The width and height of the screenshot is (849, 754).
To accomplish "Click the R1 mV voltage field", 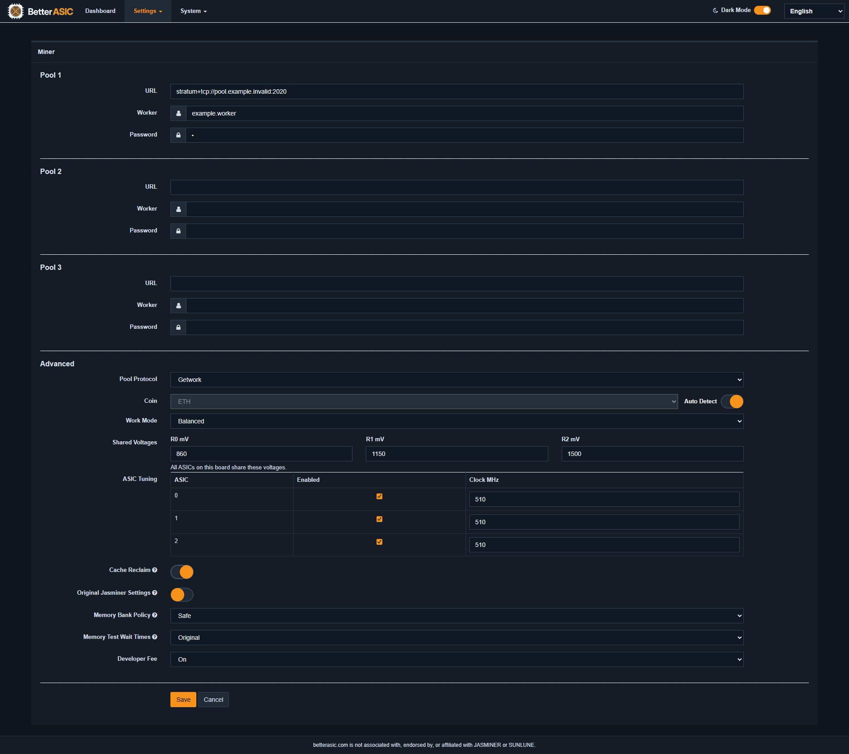I will (x=457, y=454).
